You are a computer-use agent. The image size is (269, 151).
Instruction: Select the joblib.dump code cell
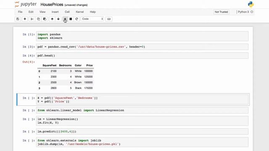click(x=142, y=142)
